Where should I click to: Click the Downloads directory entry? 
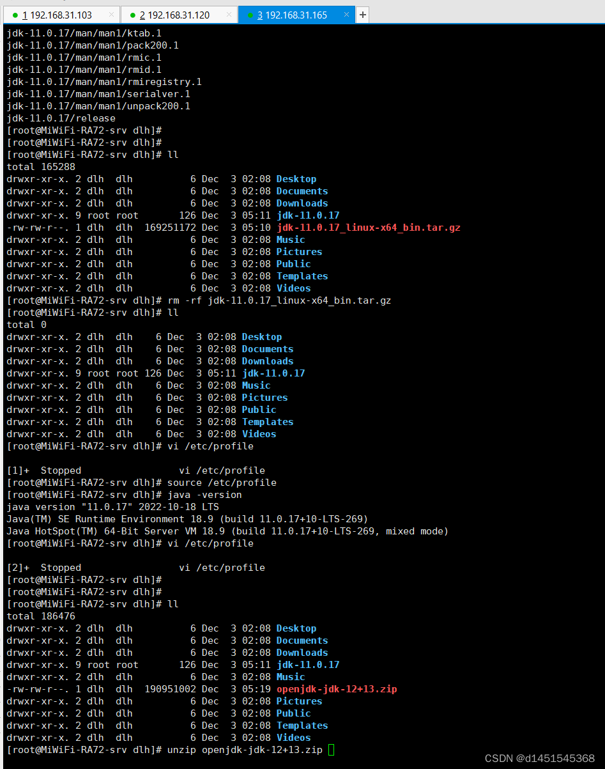click(x=302, y=652)
